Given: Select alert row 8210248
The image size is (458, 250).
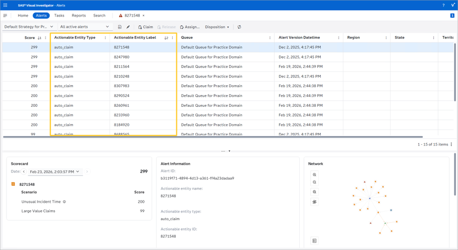Looking at the screenshot, I should (228, 76).
